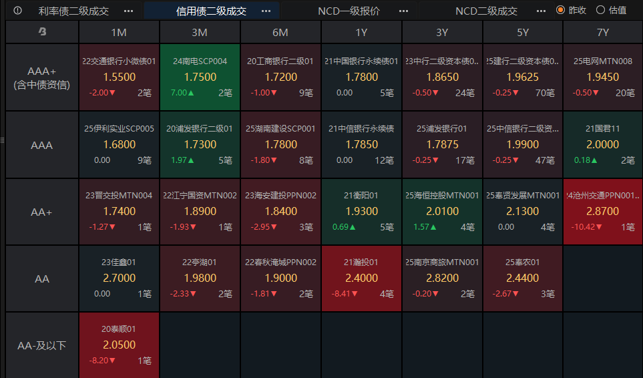The width and height of the screenshot is (643, 378).
Task: Open the 沧州交通PPN001 bond cell at 2.8700
Action: coord(603,212)
